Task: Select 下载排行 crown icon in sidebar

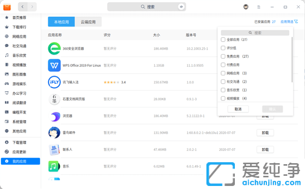Action: [x=7, y=27]
